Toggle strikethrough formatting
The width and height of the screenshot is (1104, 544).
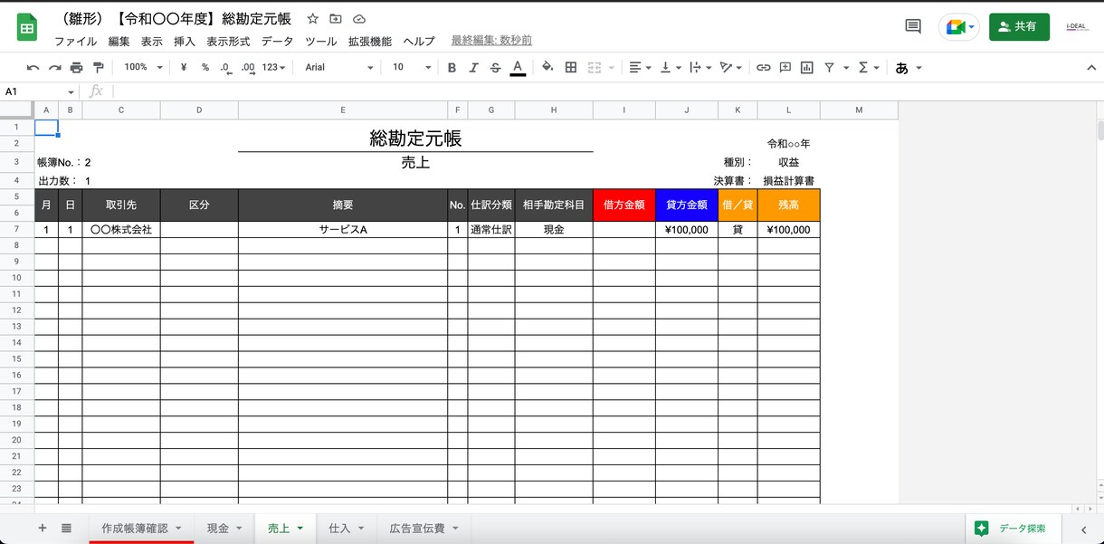(x=495, y=68)
